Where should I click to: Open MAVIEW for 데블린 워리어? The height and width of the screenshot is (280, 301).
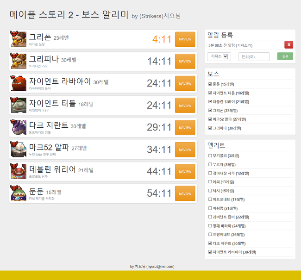185,171
